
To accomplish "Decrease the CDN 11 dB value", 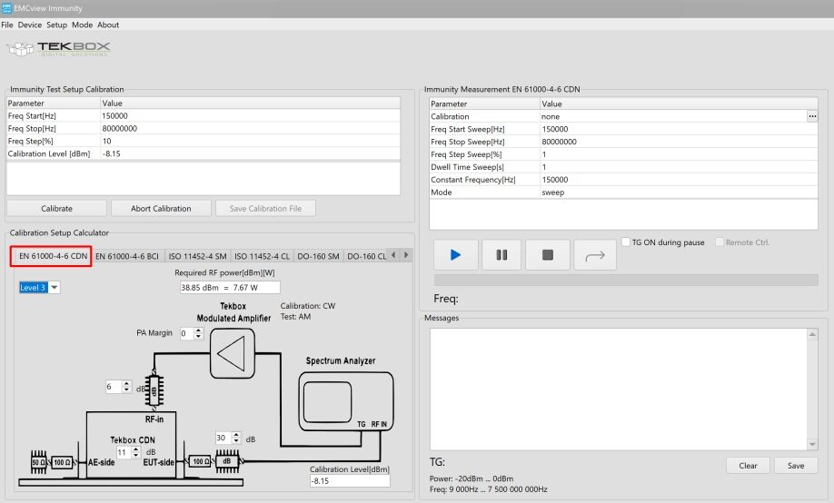I will [x=136, y=455].
